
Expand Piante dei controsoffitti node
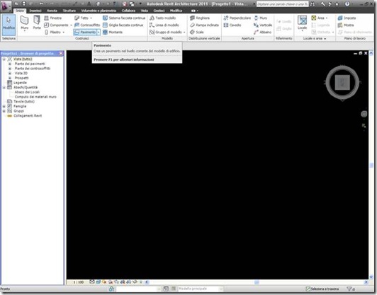click(x=10, y=69)
